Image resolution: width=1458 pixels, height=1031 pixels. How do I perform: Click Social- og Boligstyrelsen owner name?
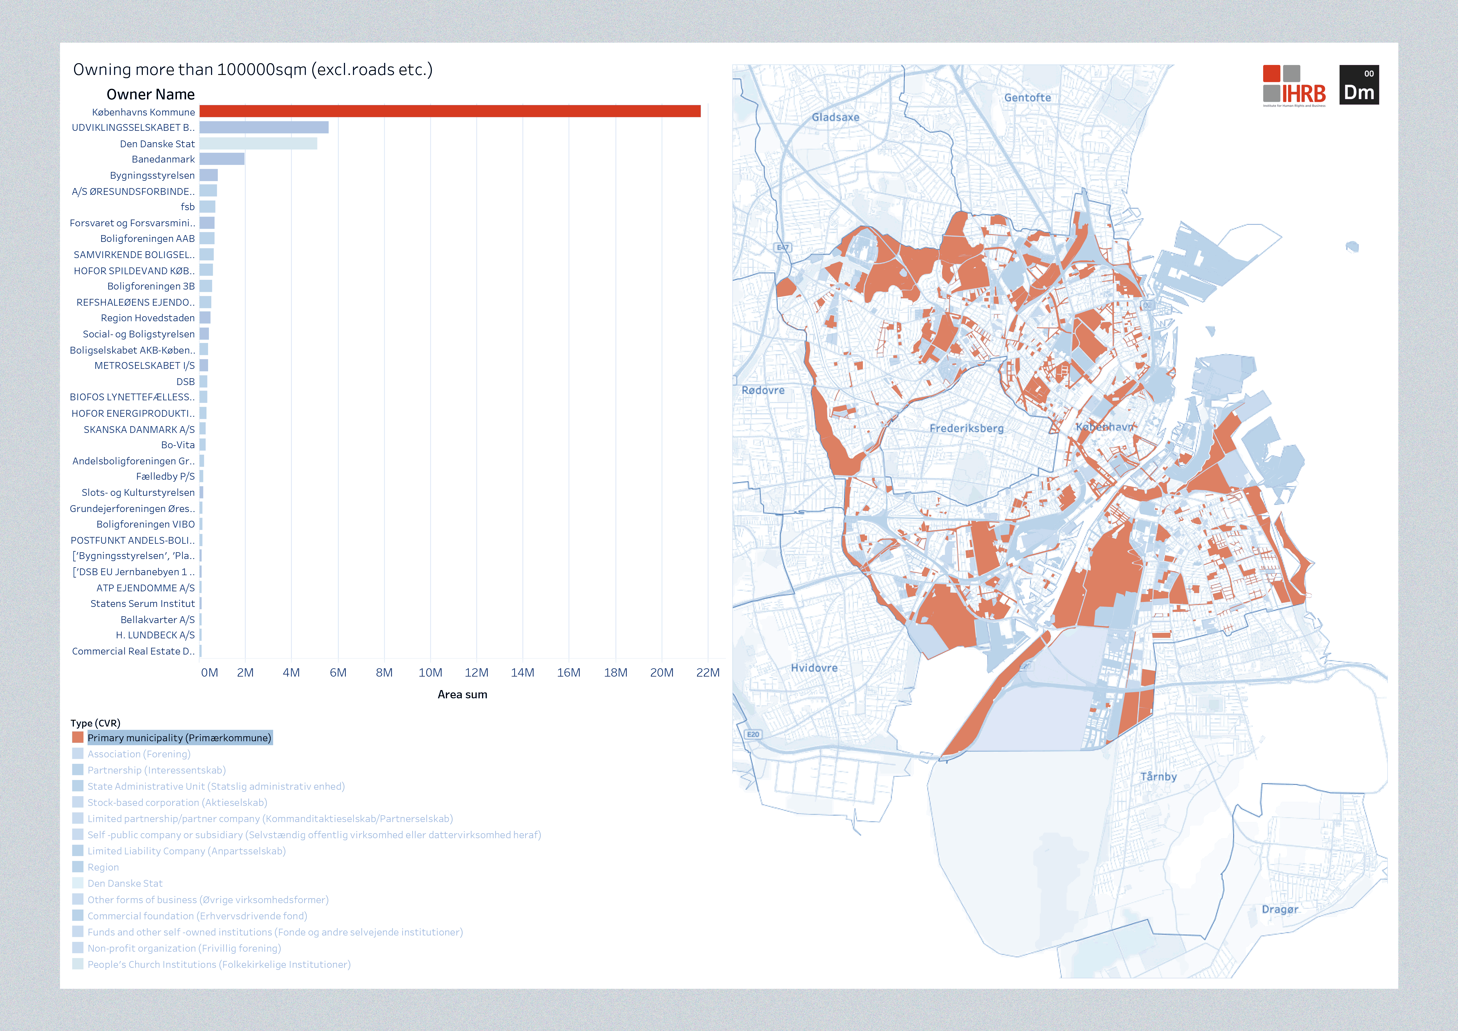[x=139, y=334]
